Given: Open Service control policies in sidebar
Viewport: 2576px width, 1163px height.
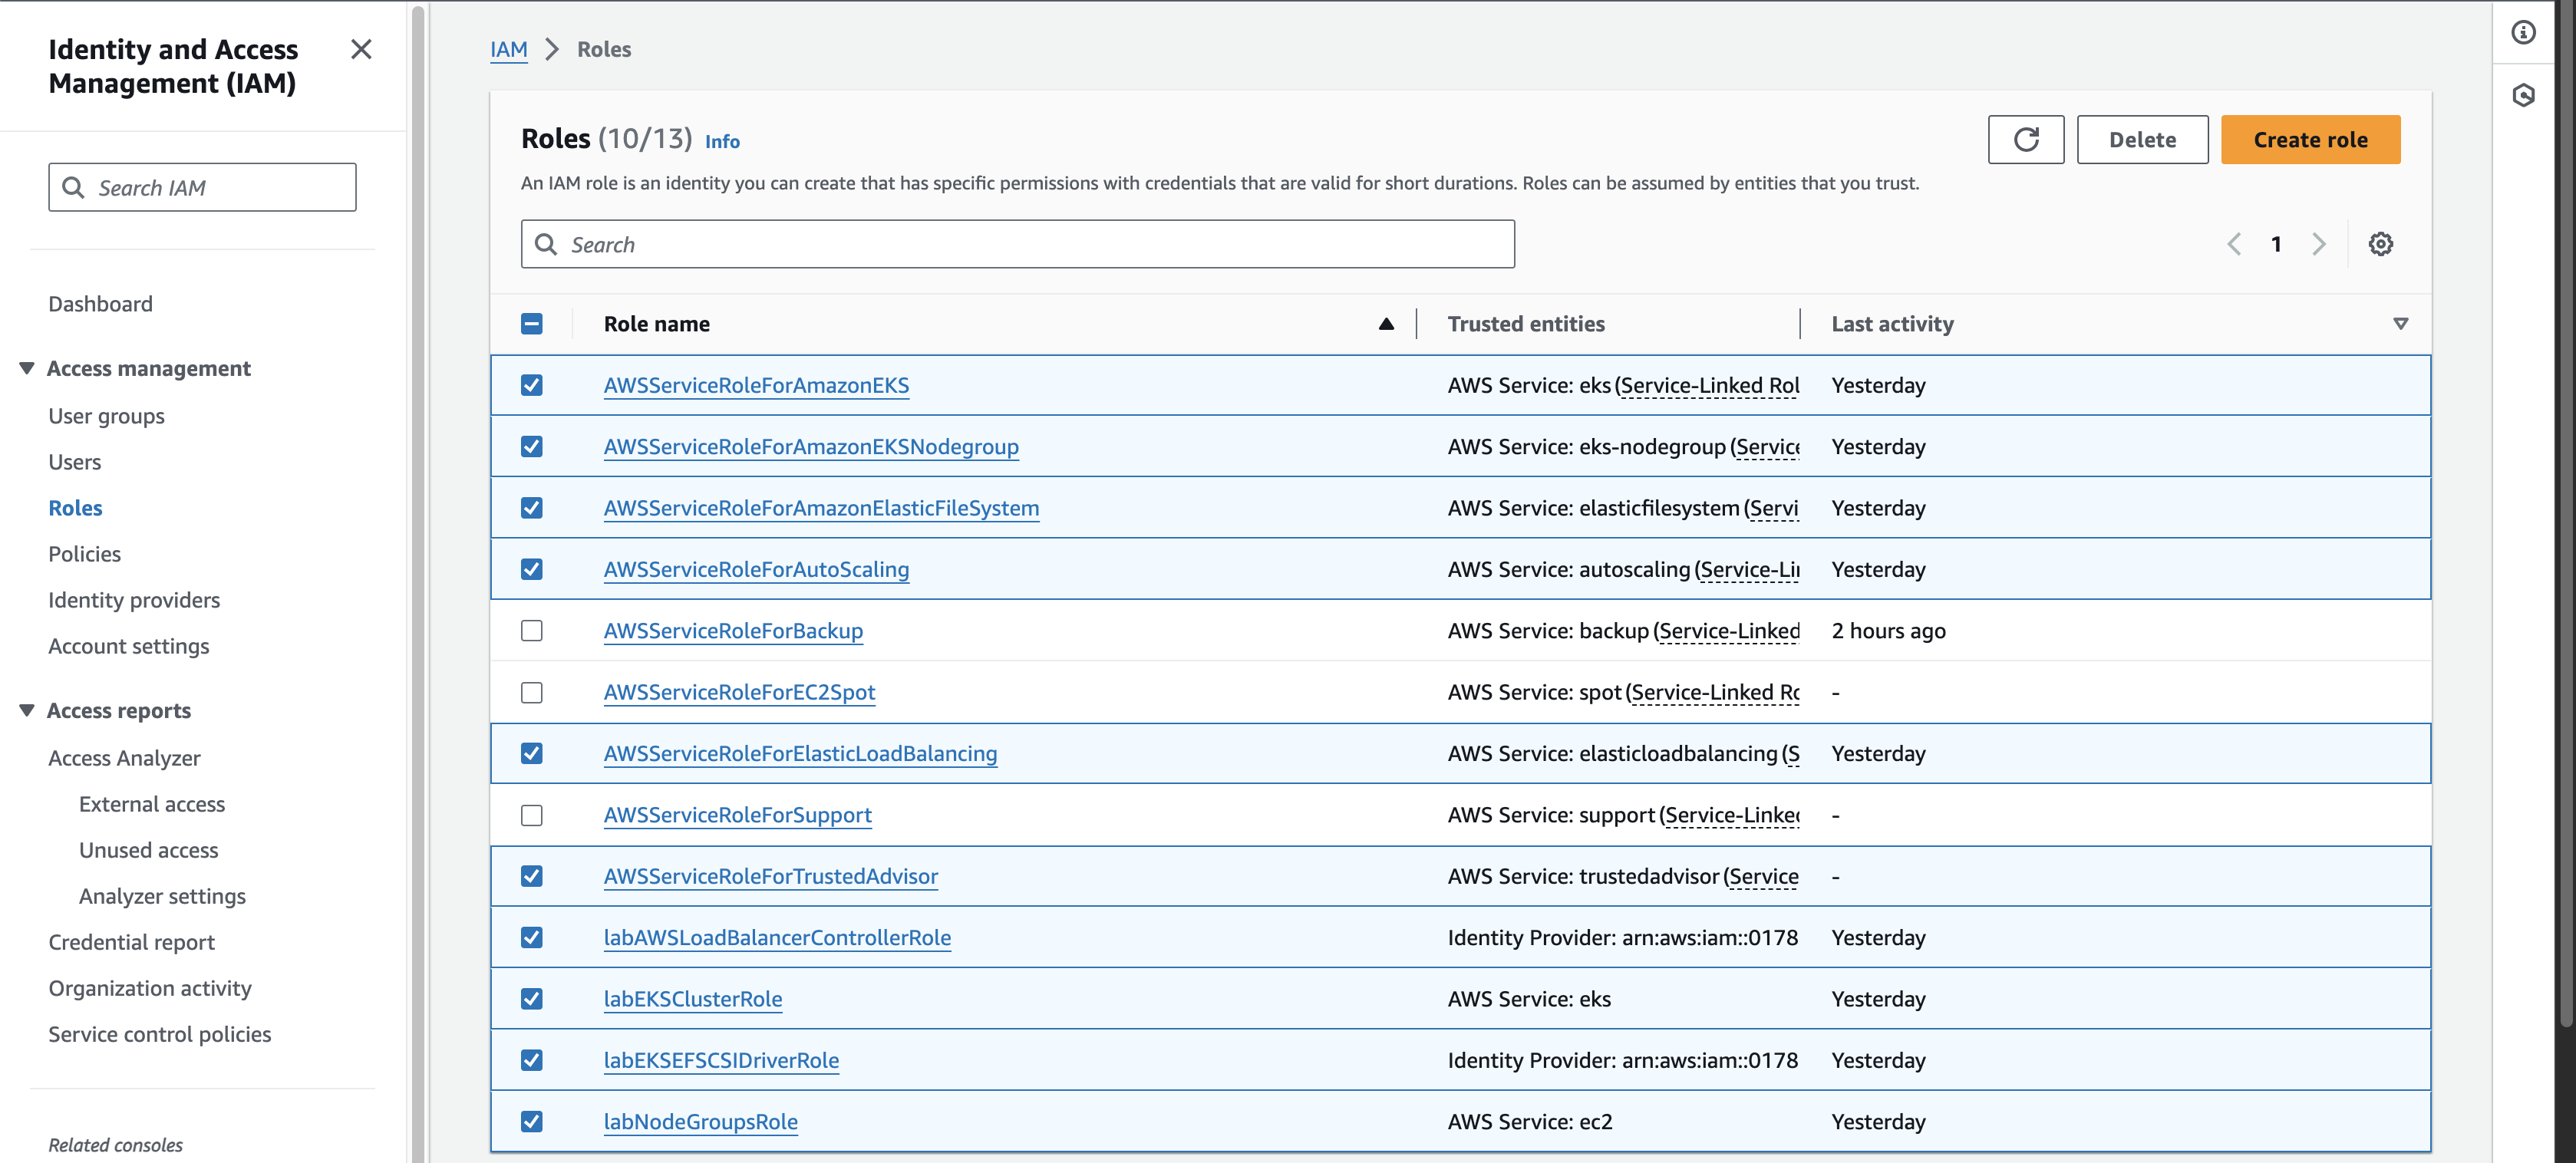Looking at the screenshot, I should (x=159, y=1034).
